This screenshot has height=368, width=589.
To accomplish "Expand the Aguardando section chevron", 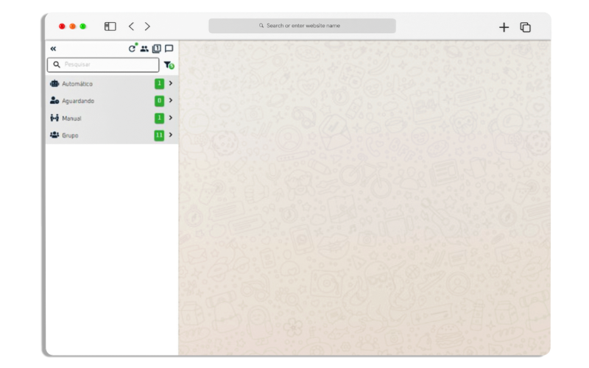I will pos(171,100).
